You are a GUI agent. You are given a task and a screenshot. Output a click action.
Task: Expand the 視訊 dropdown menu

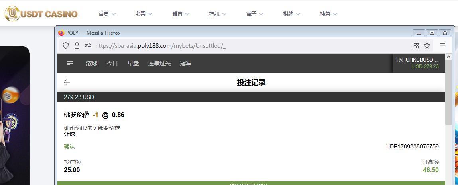click(218, 14)
